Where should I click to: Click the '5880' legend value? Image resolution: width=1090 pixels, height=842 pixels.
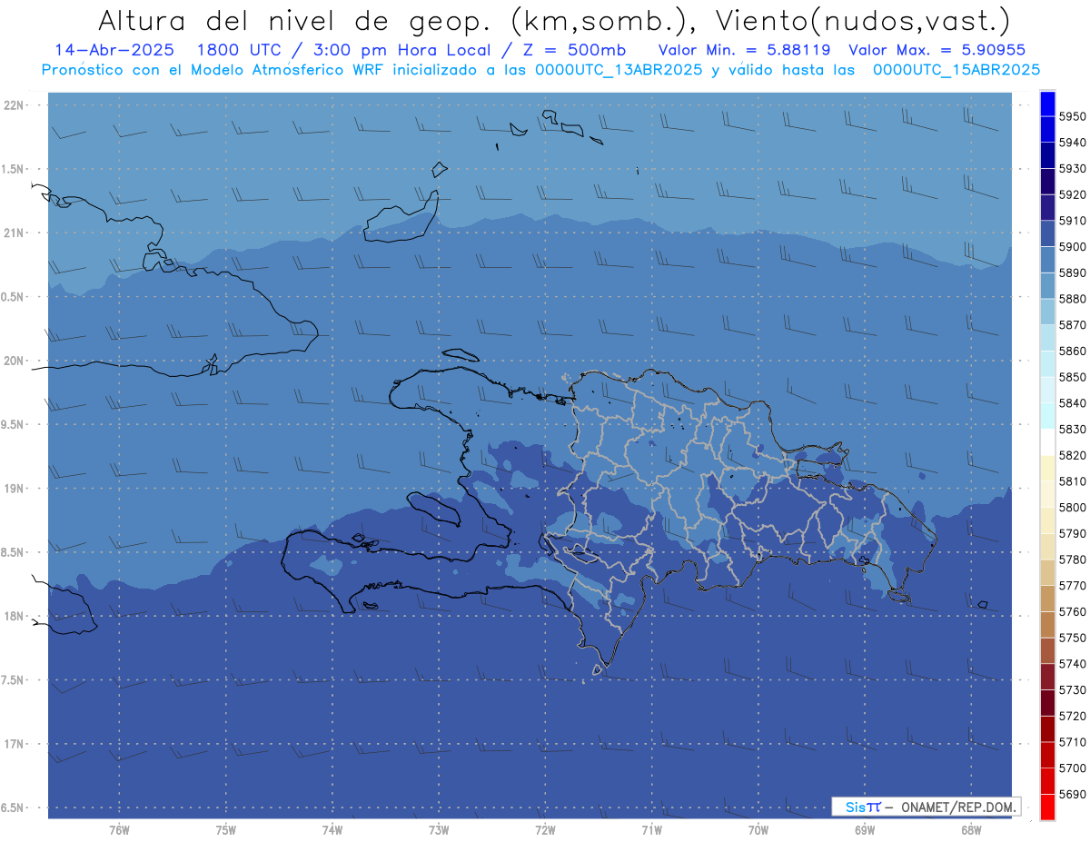1073,299
